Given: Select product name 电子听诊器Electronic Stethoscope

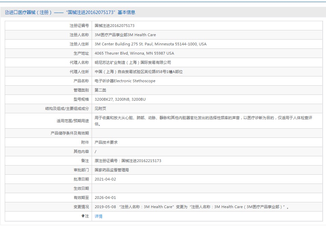Looking at the screenshot, I should coord(125,81).
